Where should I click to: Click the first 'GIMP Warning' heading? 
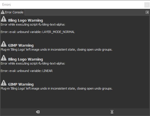point(21,45)
